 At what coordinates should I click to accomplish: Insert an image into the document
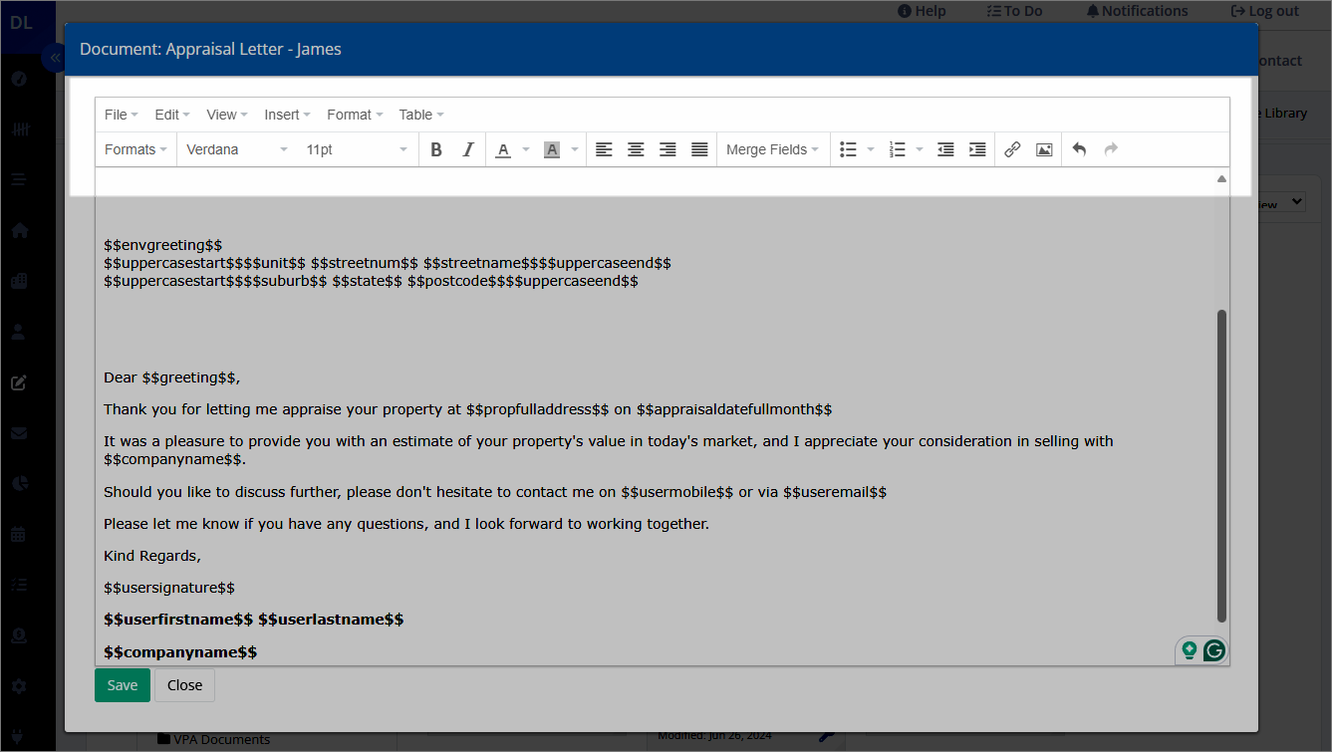[x=1044, y=149]
